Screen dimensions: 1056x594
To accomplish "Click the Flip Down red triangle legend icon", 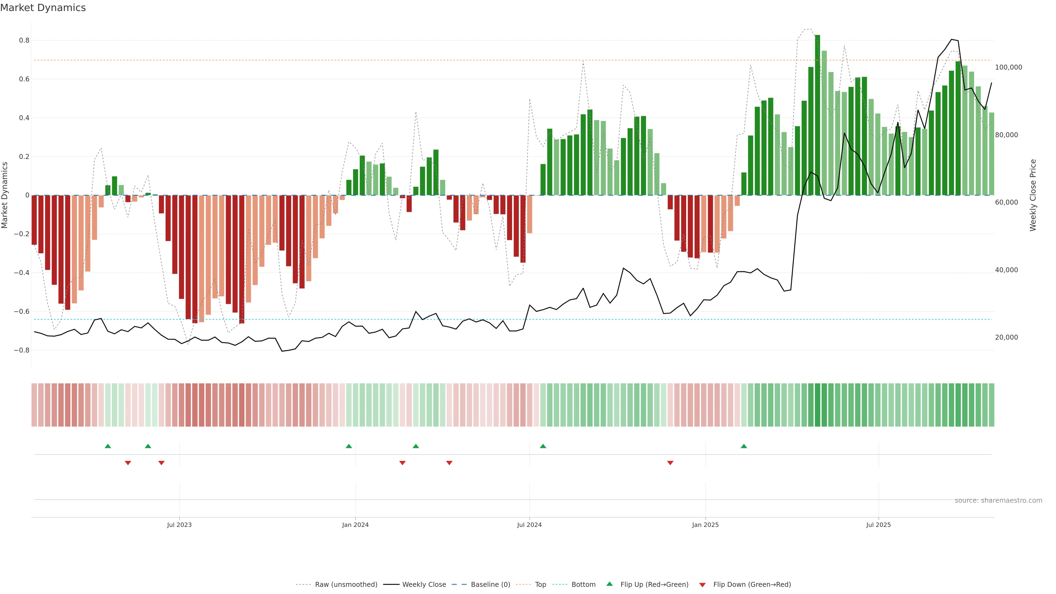I will pos(702,585).
